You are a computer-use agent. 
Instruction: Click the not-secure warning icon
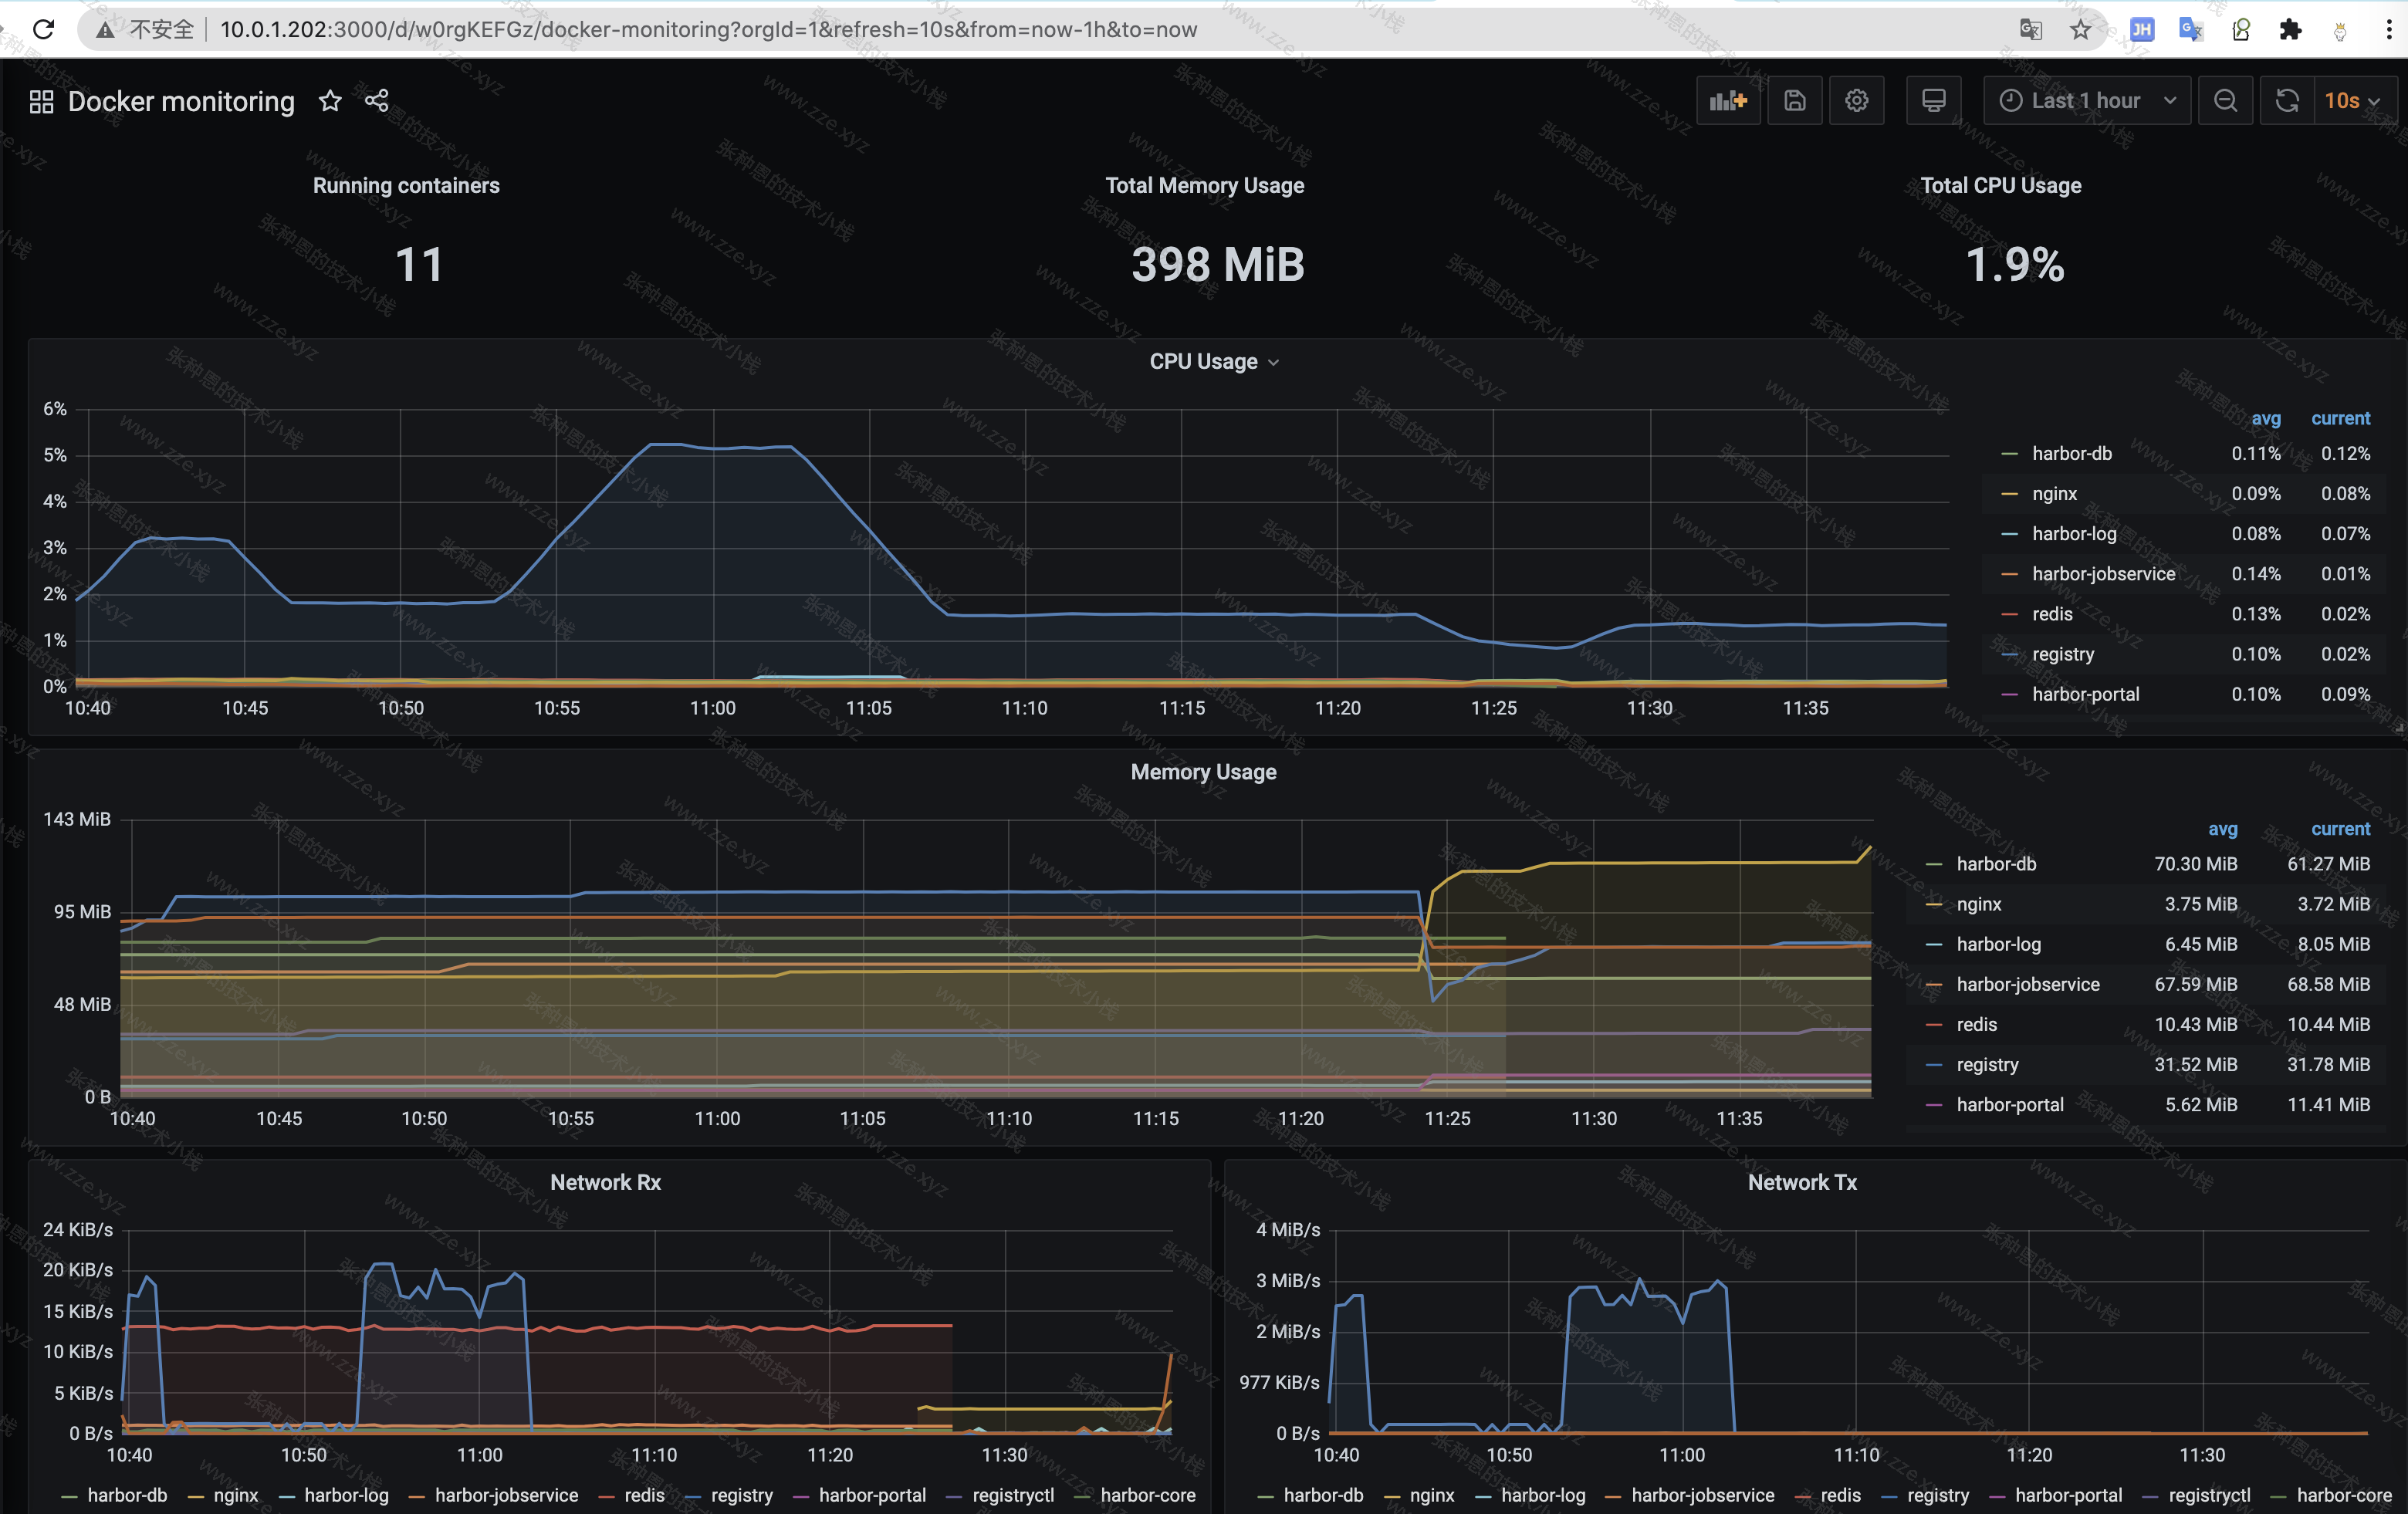click(105, 30)
